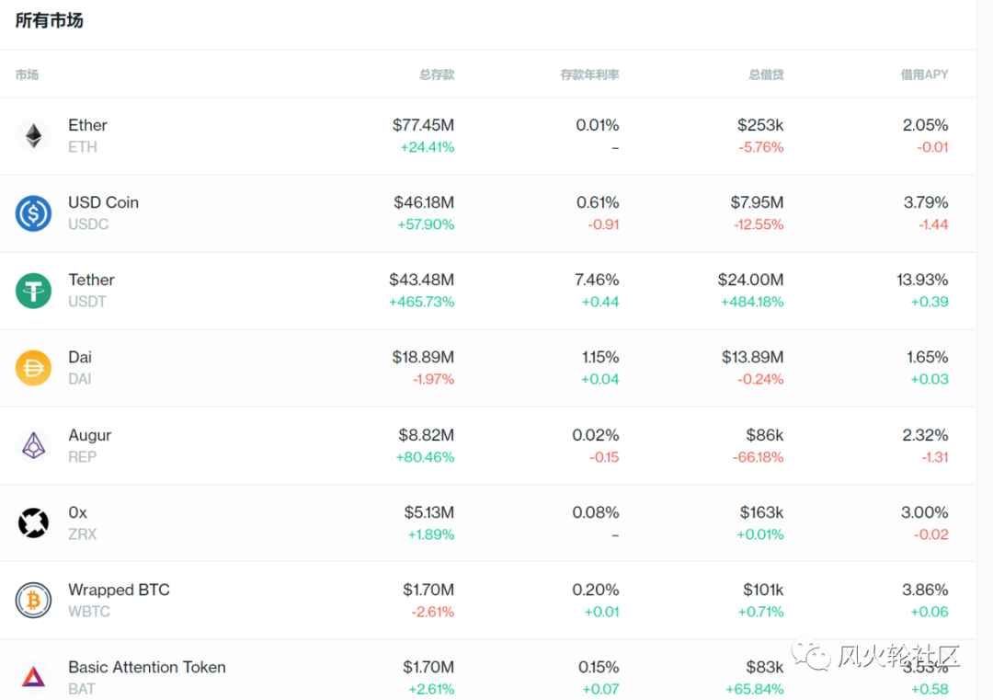This screenshot has height=700, width=993.
Task: Click the DAI ticker symbol
Action: 80,379
